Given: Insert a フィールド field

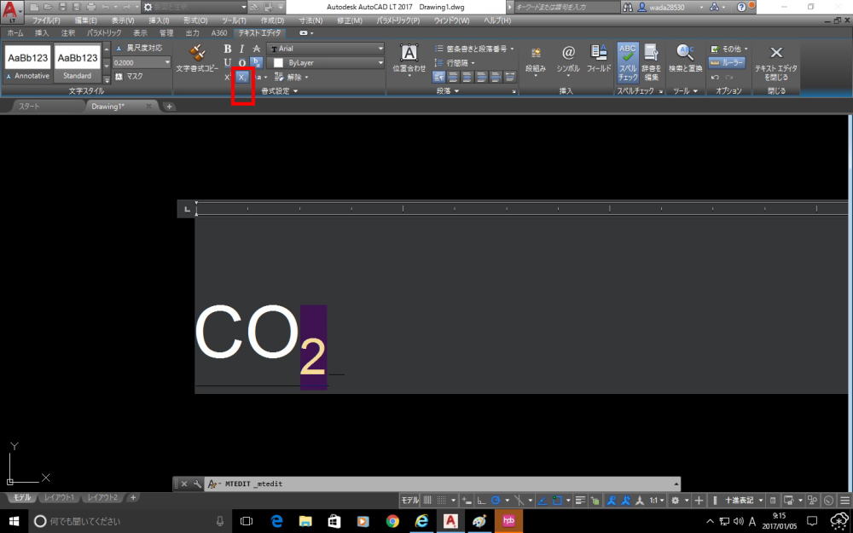Looking at the screenshot, I should (x=599, y=59).
